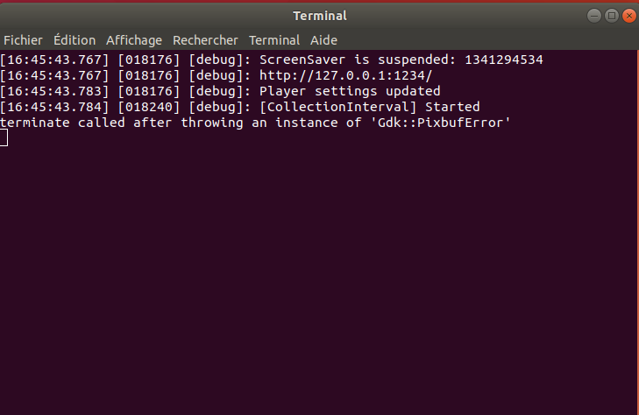
Task: Click the terminal cursor block
Action: (4, 138)
